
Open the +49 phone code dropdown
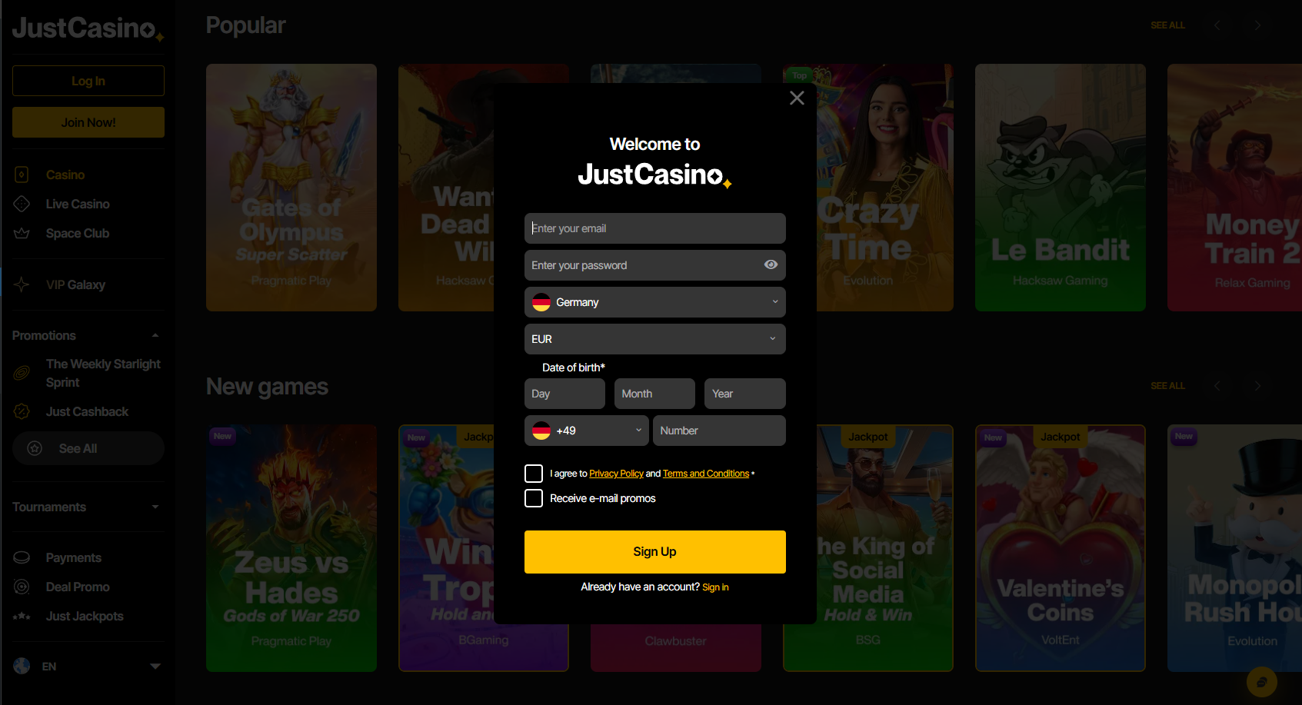click(x=587, y=431)
